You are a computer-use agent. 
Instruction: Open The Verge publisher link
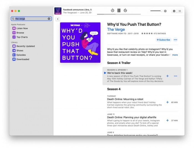point(116,29)
